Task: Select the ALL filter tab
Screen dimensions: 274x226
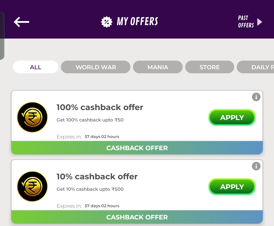Action: 36,67
